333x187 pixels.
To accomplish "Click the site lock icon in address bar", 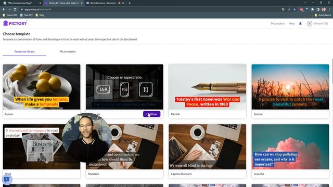I will click(x=22, y=9).
